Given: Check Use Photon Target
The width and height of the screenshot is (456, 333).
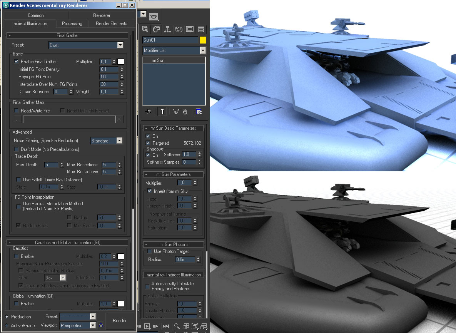Looking at the screenshot, I should click(x=149, y=251).
